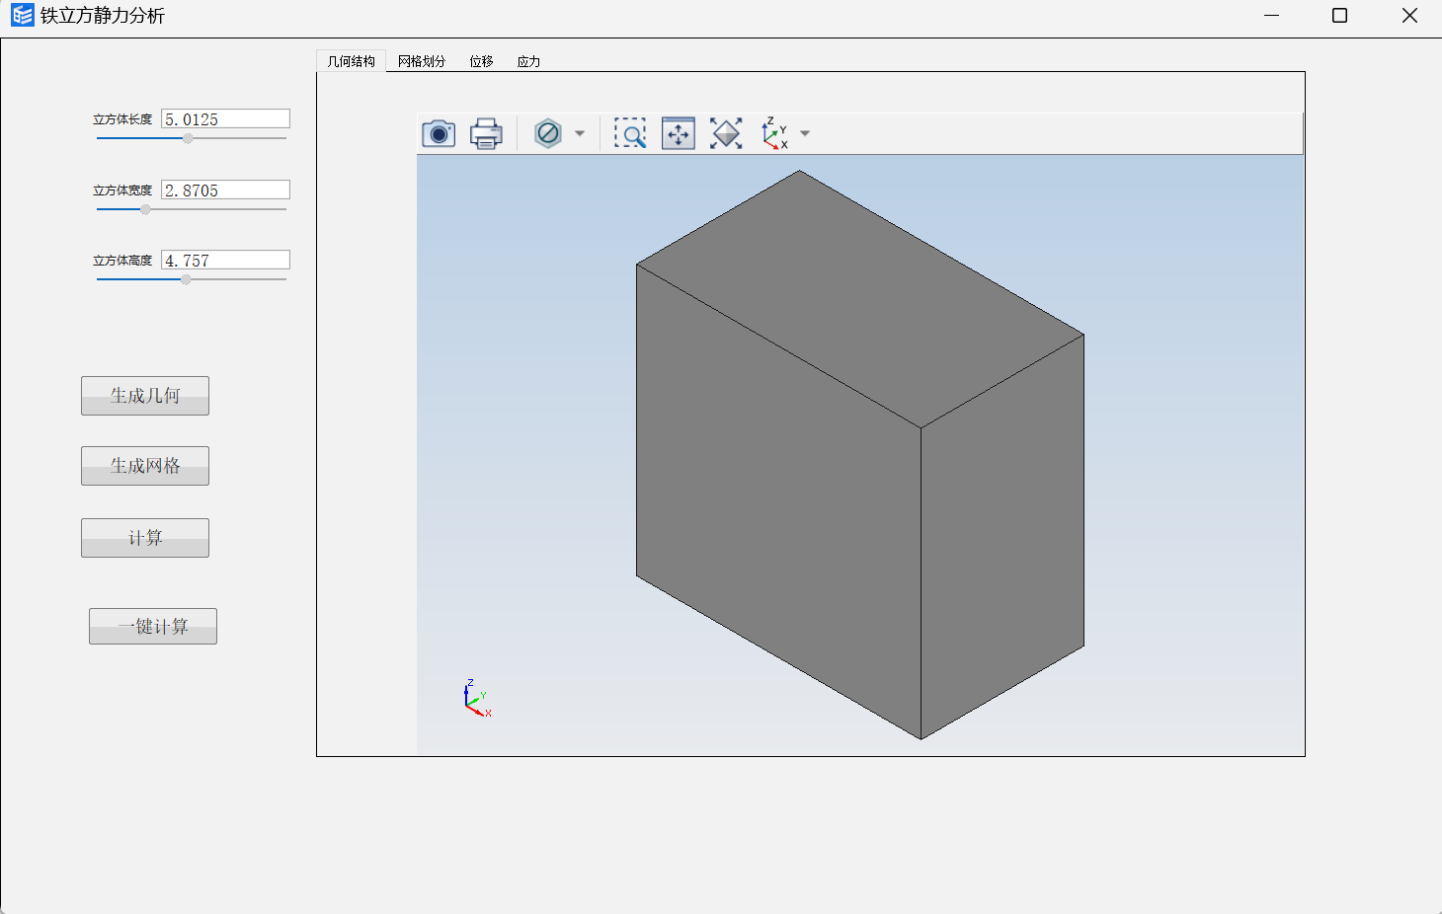Screen dimensions: 1442x914
Task: Take a snapshot with the camera icon
Action: click(439, 133)
